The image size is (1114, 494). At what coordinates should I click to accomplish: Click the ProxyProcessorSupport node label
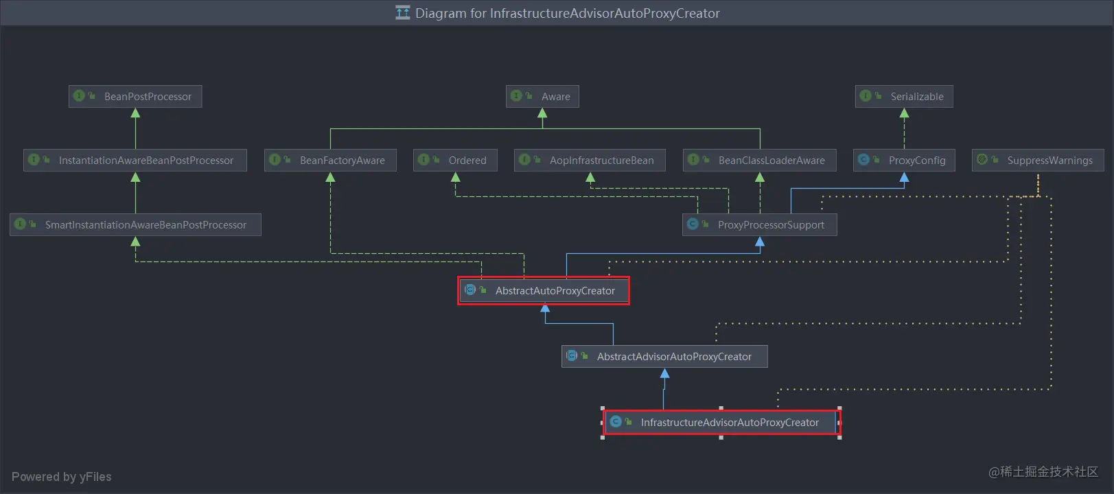[x=771, y=225]
